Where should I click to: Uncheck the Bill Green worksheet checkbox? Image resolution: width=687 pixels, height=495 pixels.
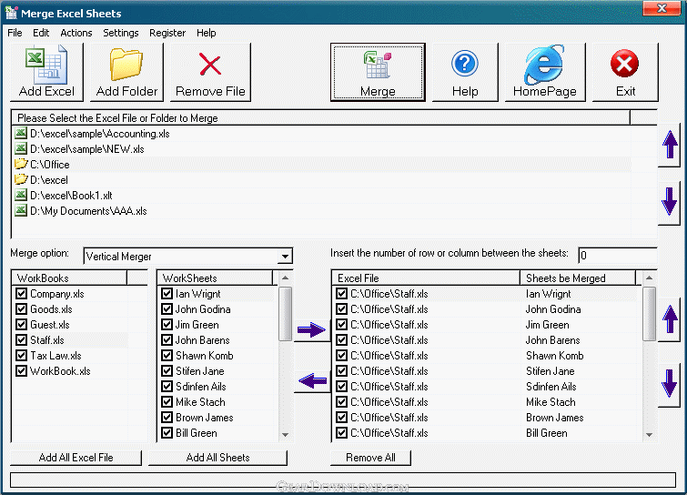[x=167, y=433]
